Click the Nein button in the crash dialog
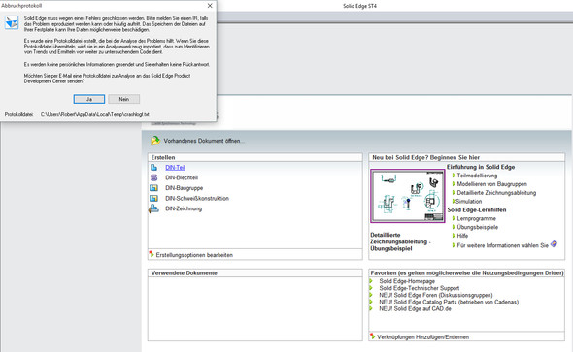Screen dimensions: 573x352 (124, 99)
